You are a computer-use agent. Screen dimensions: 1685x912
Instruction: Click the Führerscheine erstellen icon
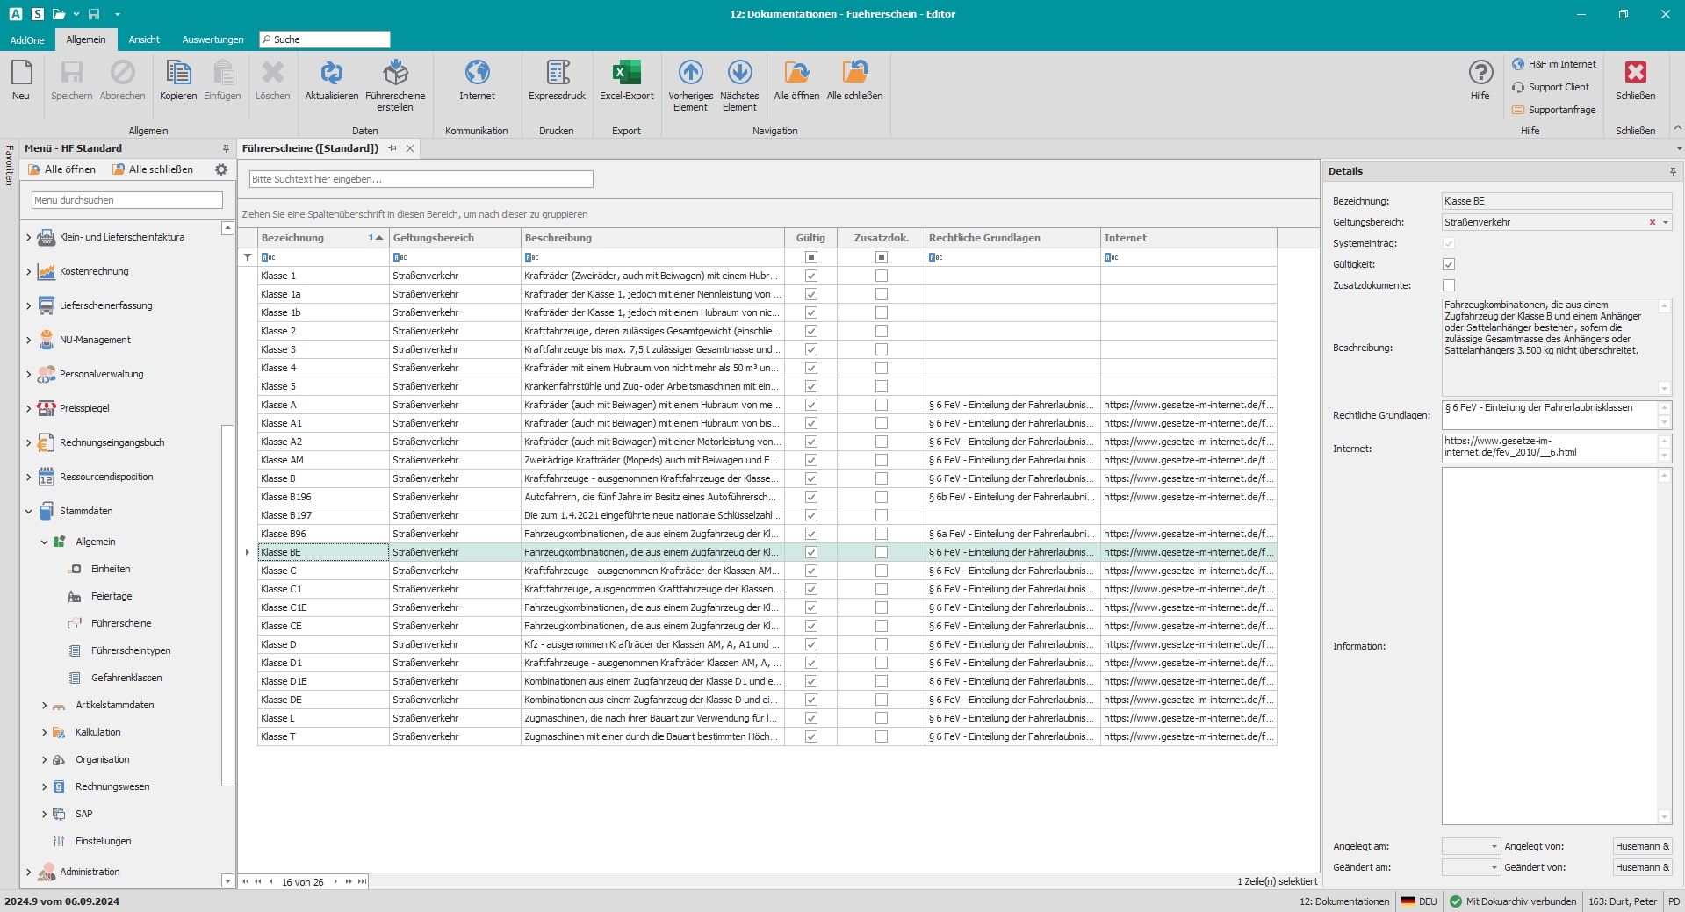click(x=395, y=73)
